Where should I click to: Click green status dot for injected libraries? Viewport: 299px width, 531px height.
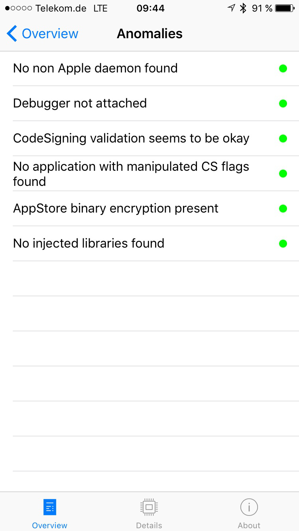[x=283, y=244]
